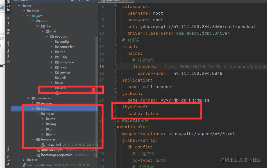
Task: Select the entity package icon
Action: [57, 57]
